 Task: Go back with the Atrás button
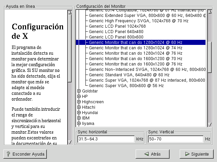point(152,154)
